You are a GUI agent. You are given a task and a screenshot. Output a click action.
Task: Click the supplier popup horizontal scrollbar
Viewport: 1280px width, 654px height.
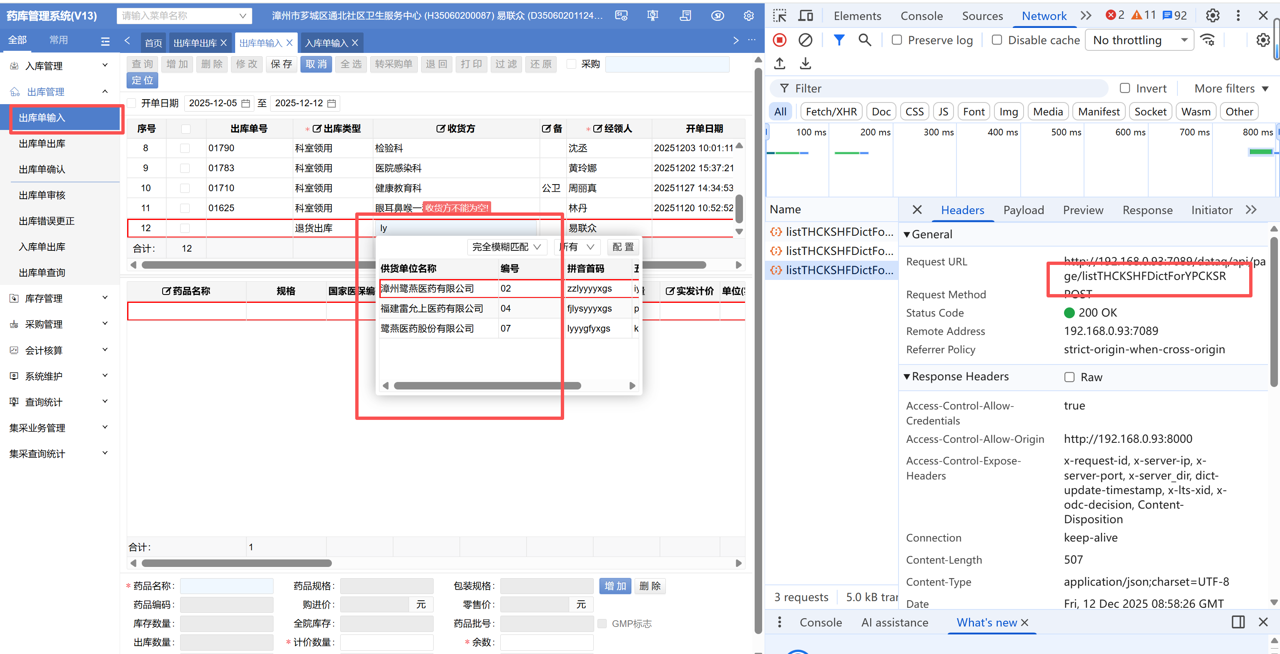pyautogui.click(x=487, y=385)
